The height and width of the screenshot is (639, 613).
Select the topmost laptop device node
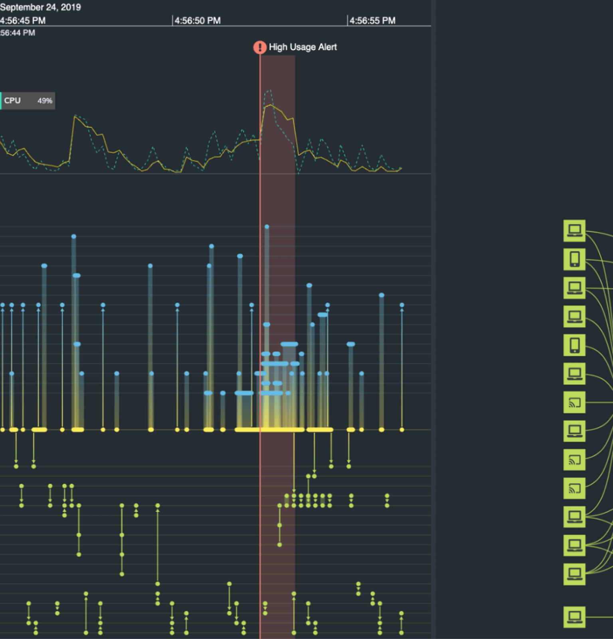(x=574, y=230)
